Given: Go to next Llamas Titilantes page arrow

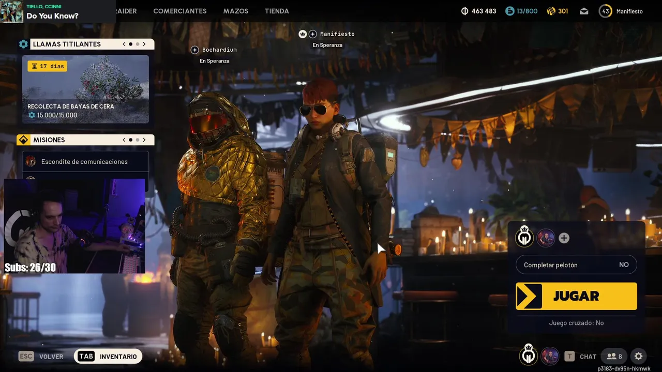Looking at the screenshot, I should pyautogui.click(x=144, y=44).
